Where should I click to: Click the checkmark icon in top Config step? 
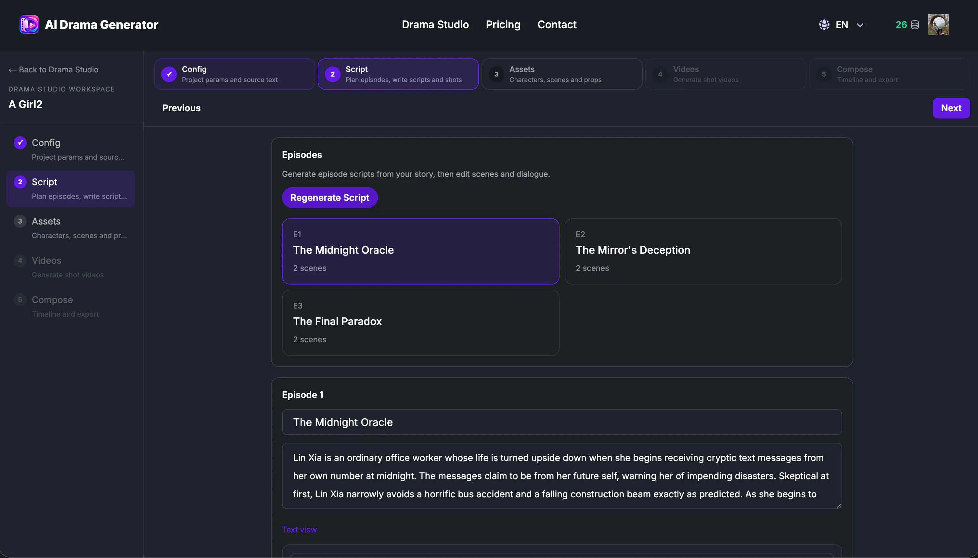tap(169, 74)
